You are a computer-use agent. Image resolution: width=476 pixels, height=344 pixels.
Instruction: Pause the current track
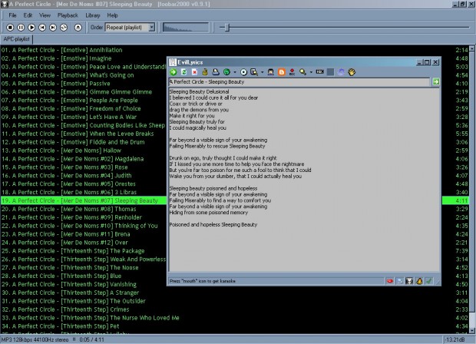21,28
